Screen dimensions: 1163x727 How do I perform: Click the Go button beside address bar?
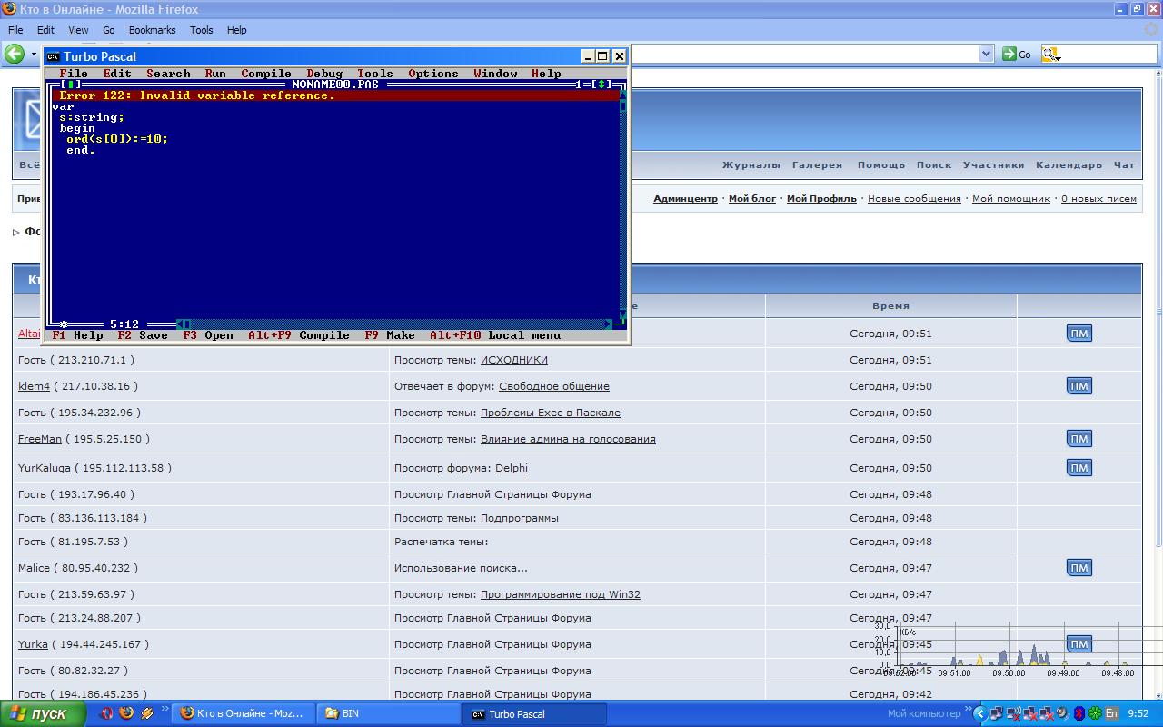pyautogui.click(x=1017, y=55)
